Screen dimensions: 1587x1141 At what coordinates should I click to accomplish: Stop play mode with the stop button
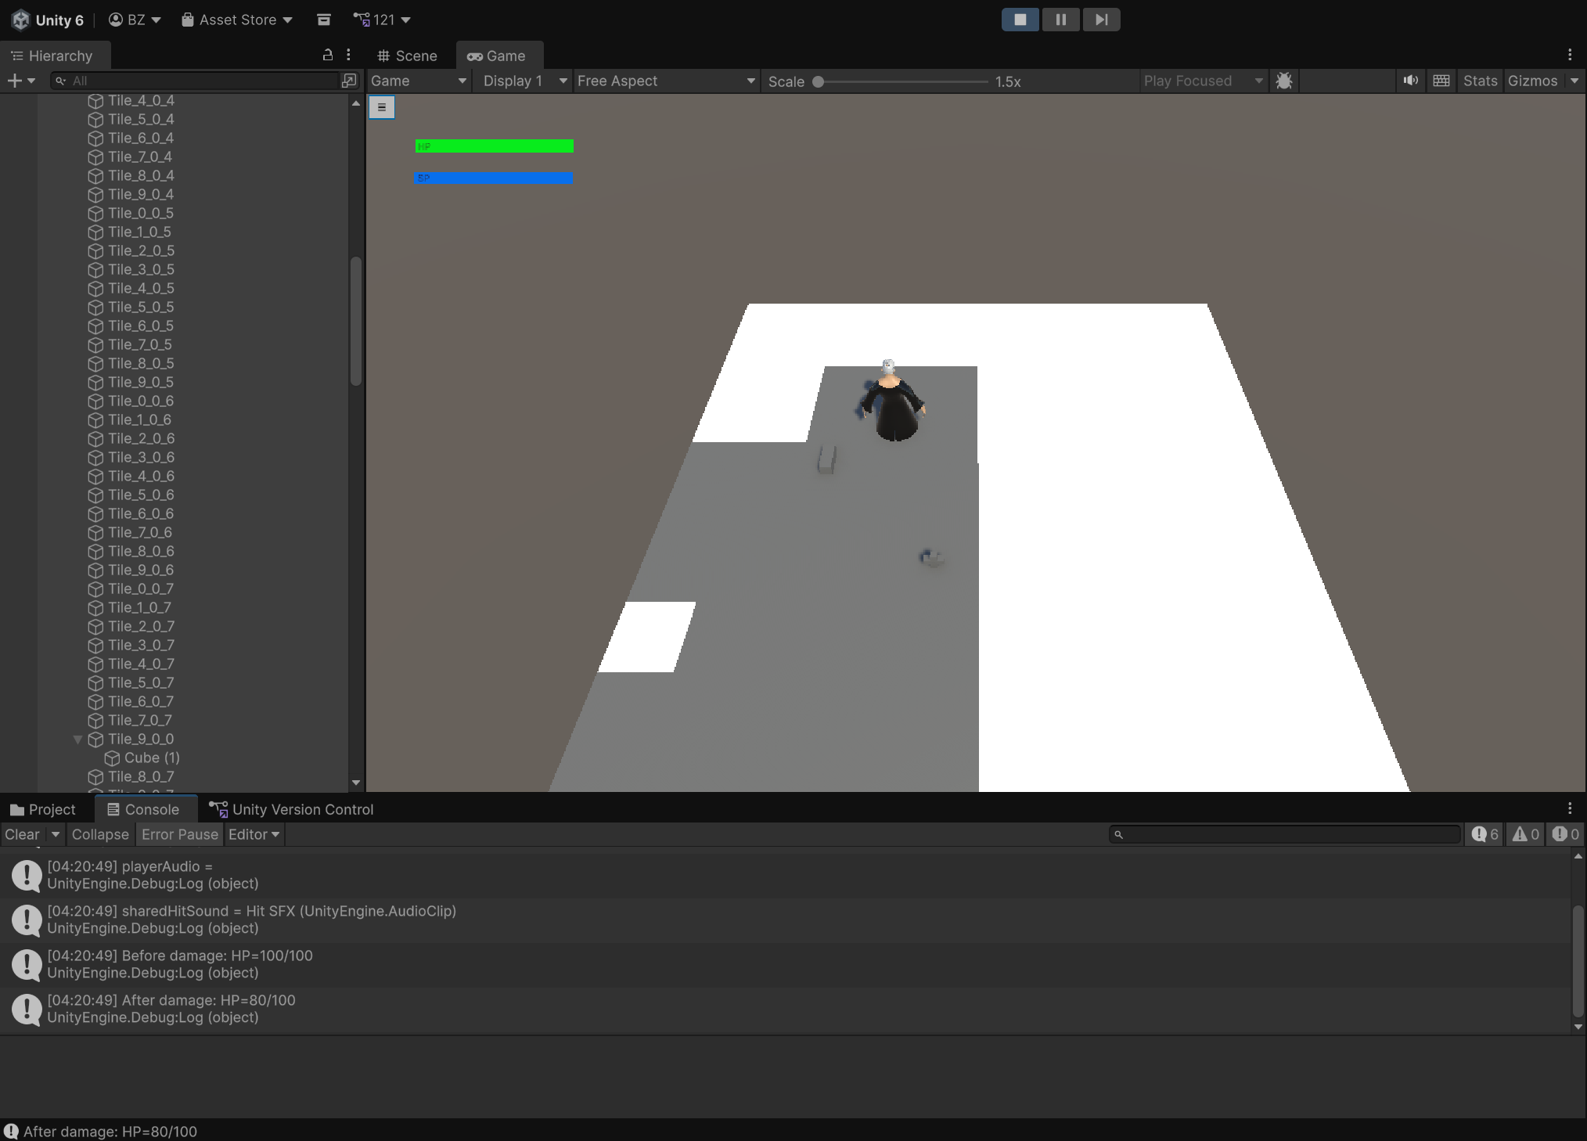tap(1020, 20)
